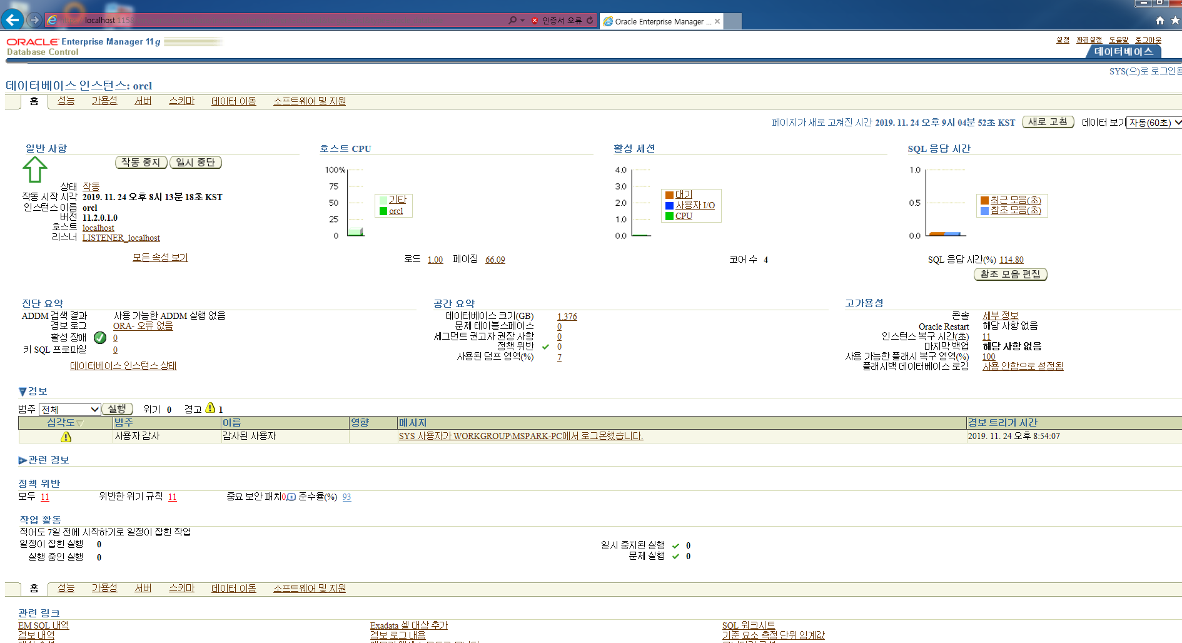Open the 콘솔 세부 정보 link
This screenshot has height=643, width=1182.
tap(1001, 316)
